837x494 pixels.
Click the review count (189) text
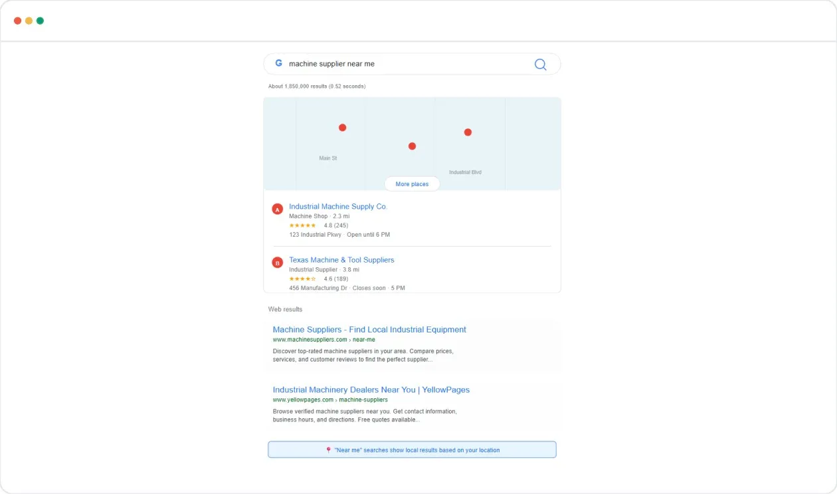point(339,279)
